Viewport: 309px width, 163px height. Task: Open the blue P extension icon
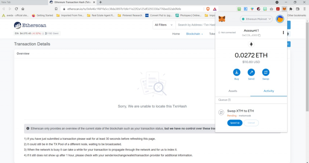pyautogui.click(x=246, y=9)
